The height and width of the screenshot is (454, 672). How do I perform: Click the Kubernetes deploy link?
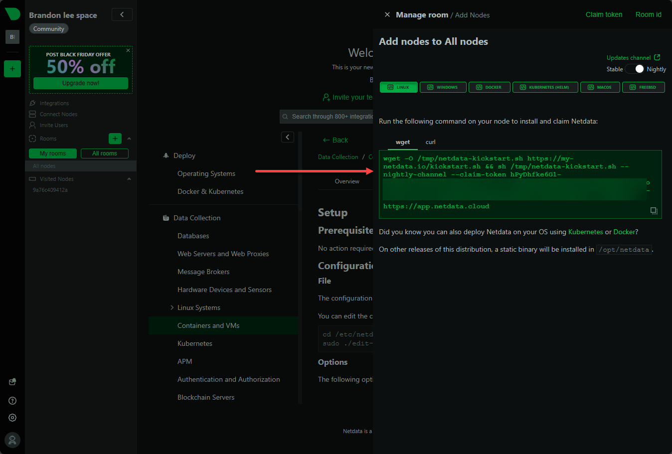pos(585,232)
